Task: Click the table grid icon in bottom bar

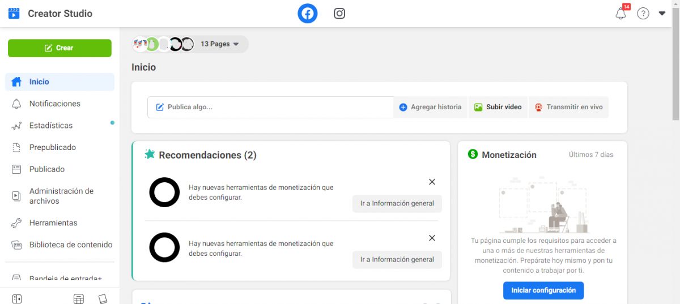Action: click(x=79, y=298)
